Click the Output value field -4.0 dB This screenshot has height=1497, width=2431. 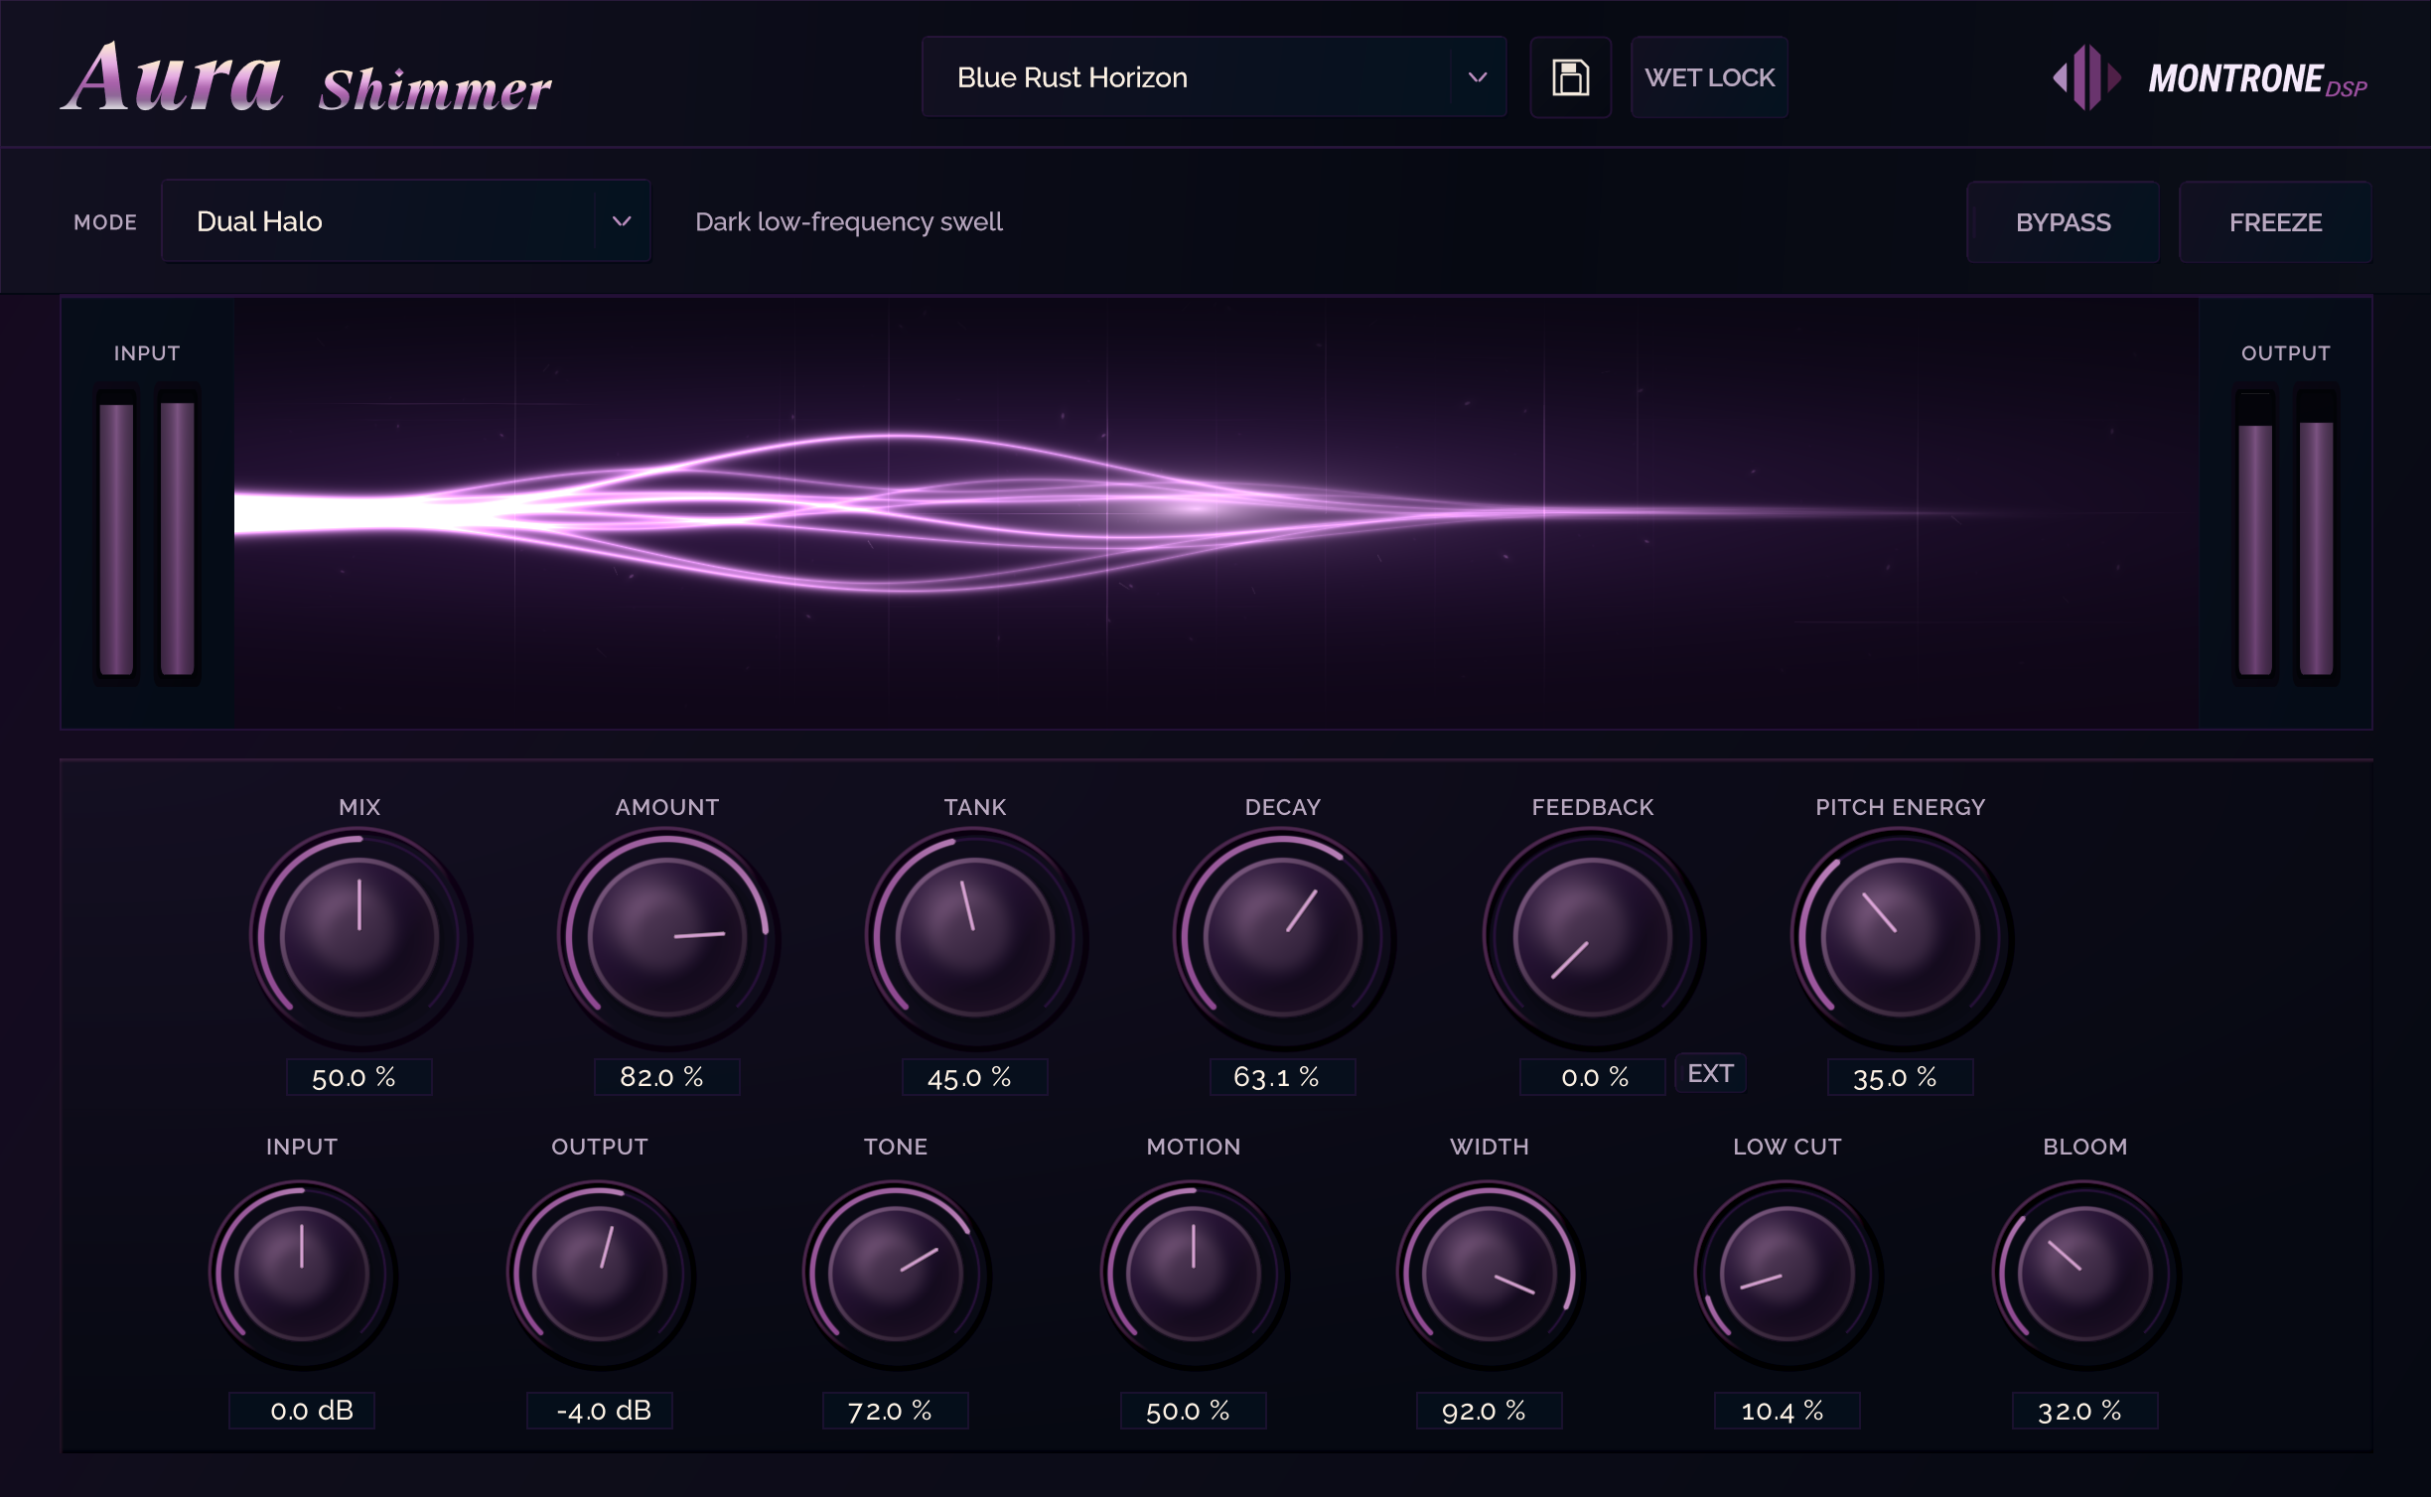600,1411
